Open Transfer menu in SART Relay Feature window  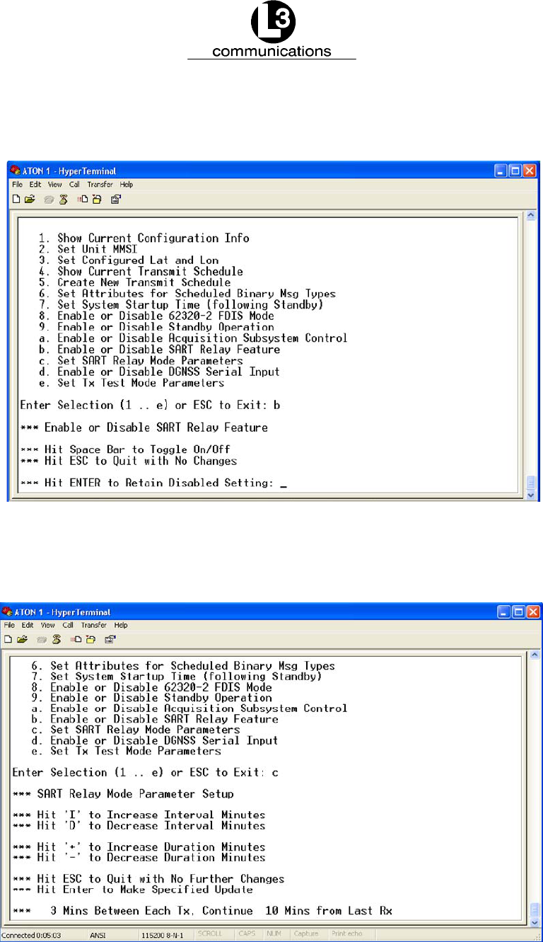(x=100, y=185)
